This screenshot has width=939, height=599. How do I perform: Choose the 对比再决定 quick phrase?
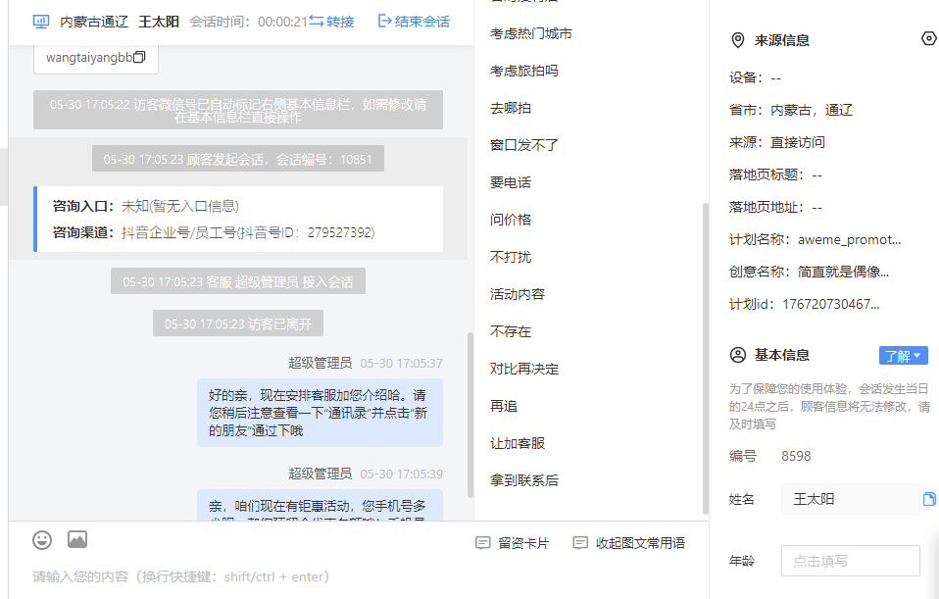(x=524, y=369)
